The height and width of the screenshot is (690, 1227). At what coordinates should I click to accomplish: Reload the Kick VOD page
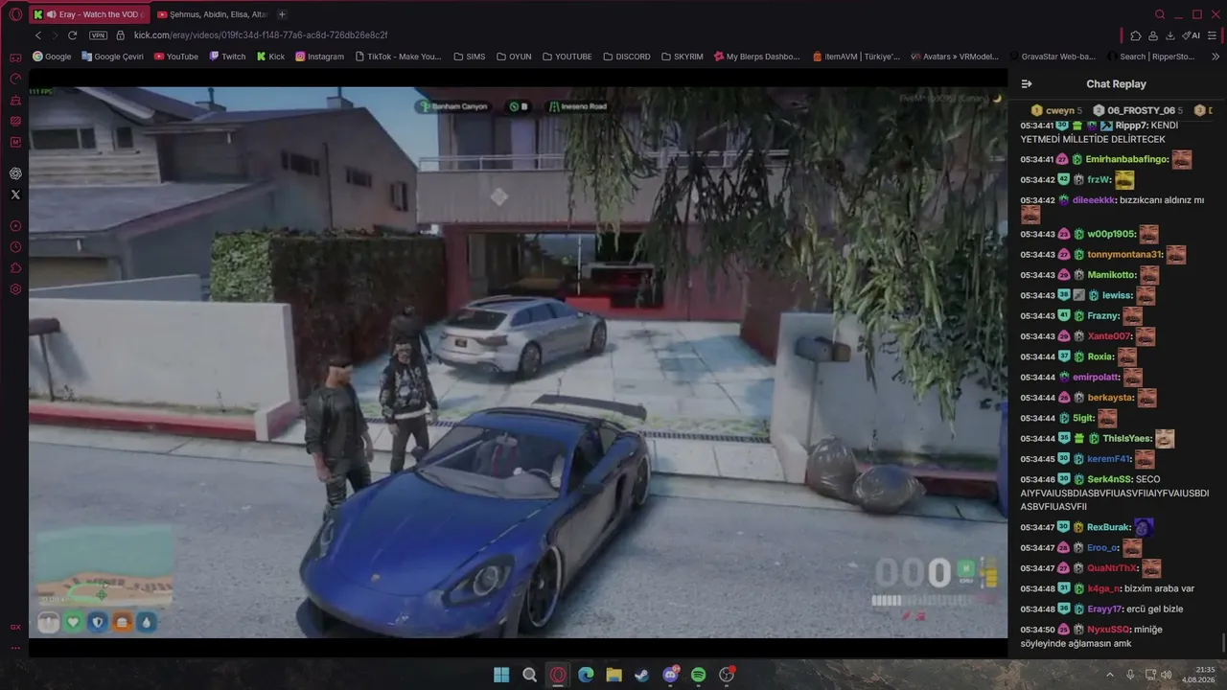(x=72, y=35)
